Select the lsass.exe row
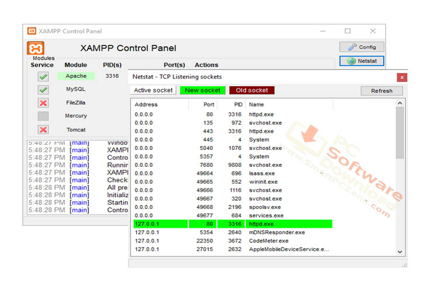 pos(233,173)
